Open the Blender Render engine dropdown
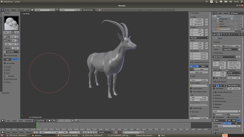 click(x=89, y=10)
